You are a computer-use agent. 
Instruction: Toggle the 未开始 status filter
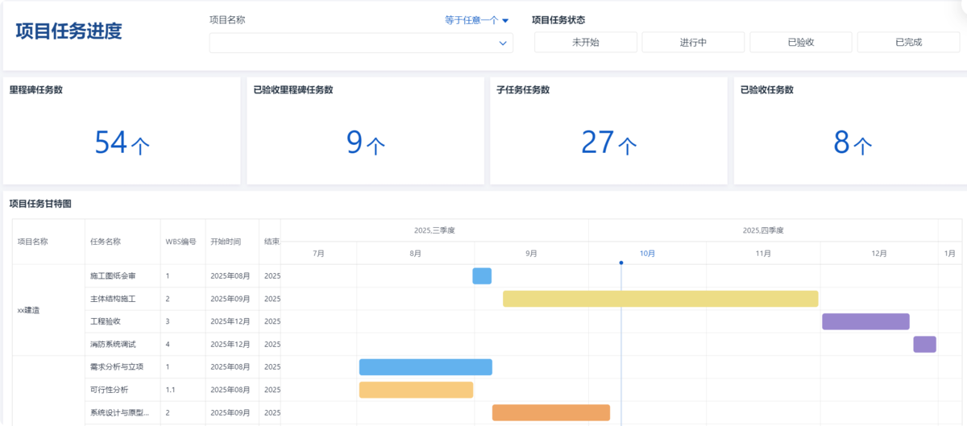pos(586,43)
